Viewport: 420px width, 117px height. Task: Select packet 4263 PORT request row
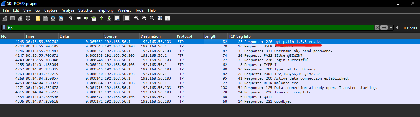(x=210, y=74)
